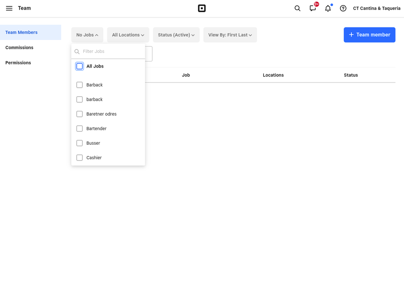The image size is (404, 302).
Task: Toggle the Cashier job filter
Action: (x=79, y=157)
